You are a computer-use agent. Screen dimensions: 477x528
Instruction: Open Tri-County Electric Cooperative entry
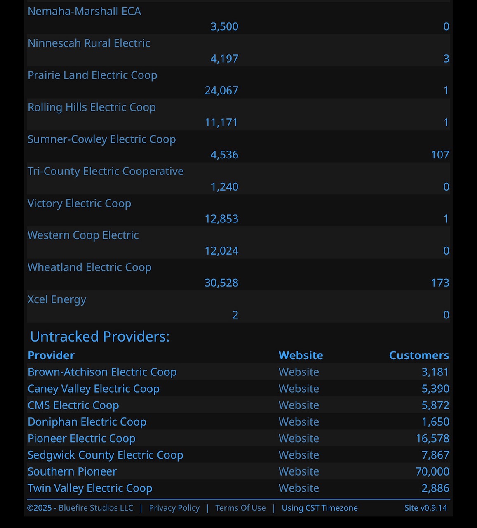(x=106, y=172)
